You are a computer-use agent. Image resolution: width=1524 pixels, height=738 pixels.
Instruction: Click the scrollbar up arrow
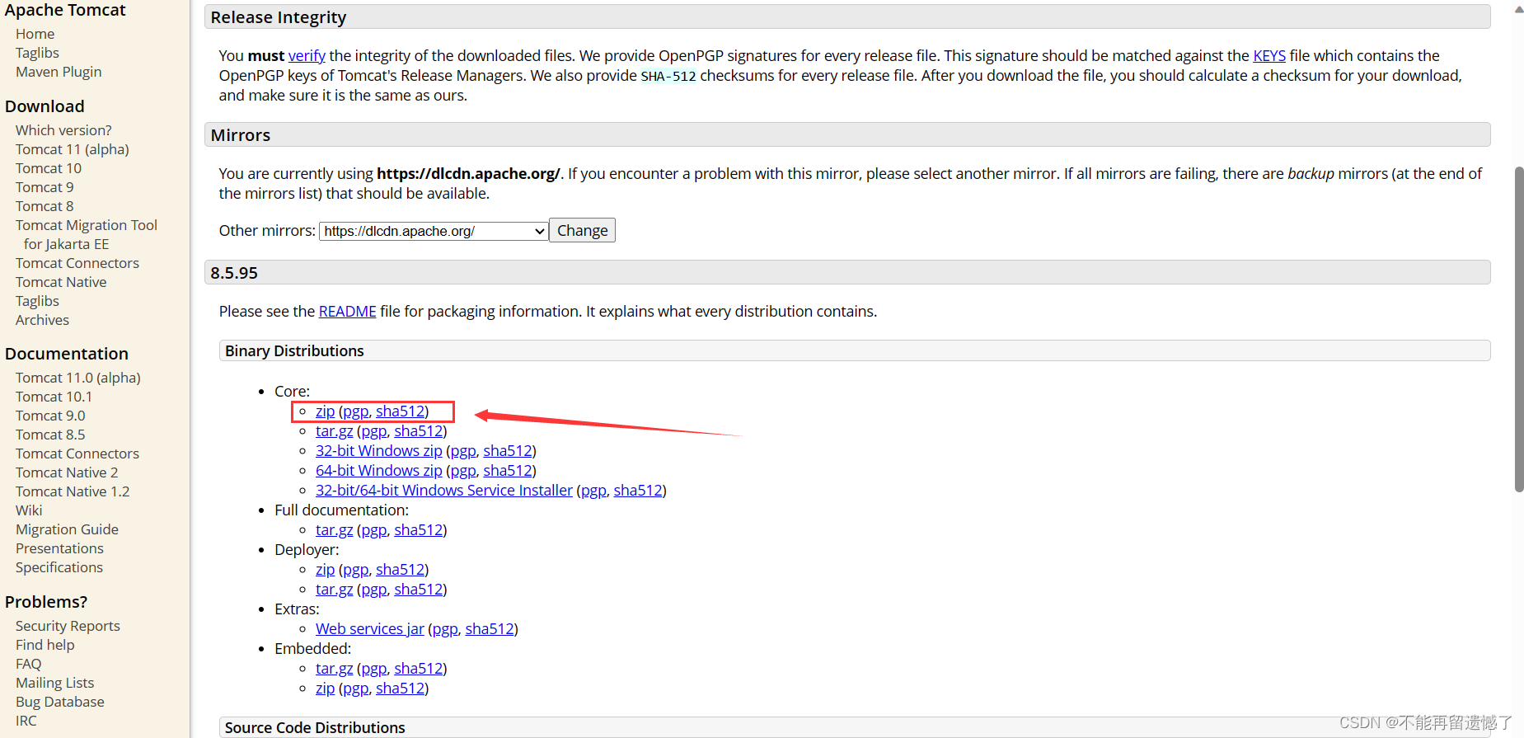1519,10
